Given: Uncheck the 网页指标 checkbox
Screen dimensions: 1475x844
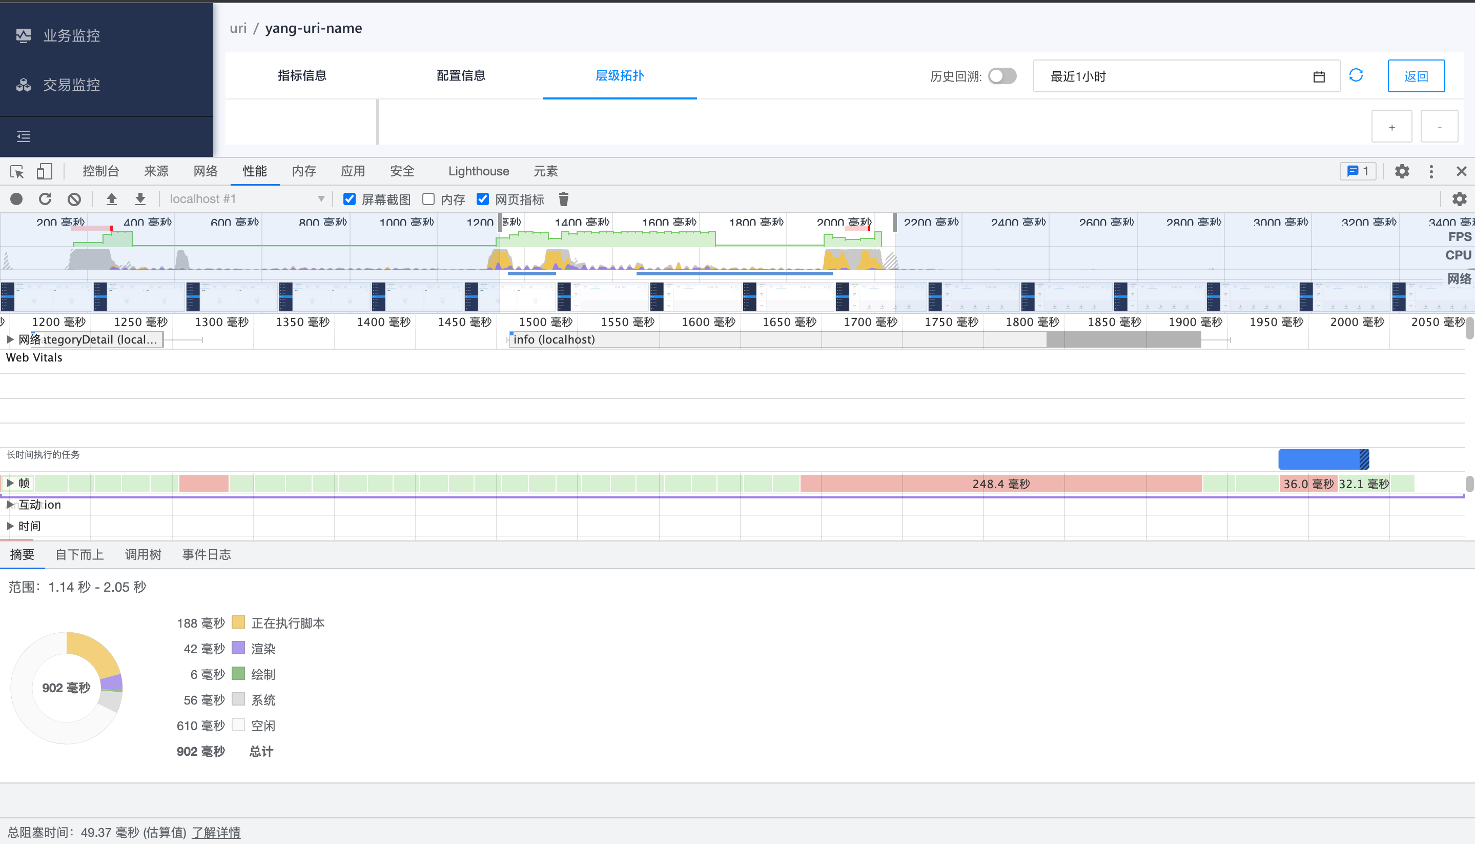Looking at the screenshot, I should [483, 199].
